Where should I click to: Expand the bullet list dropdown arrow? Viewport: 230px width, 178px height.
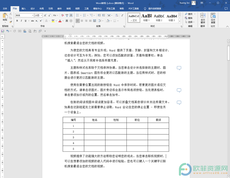[x=81, y=15]
